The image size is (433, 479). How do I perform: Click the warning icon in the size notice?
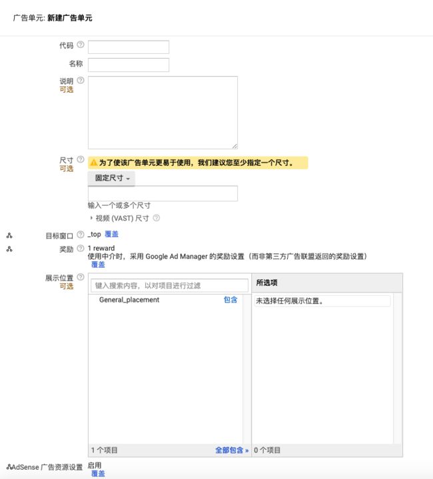(94, 163)
